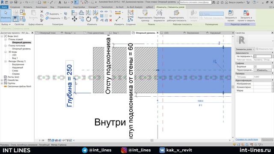Open the 'Элементы узлов' type selector dropdown

245,49
